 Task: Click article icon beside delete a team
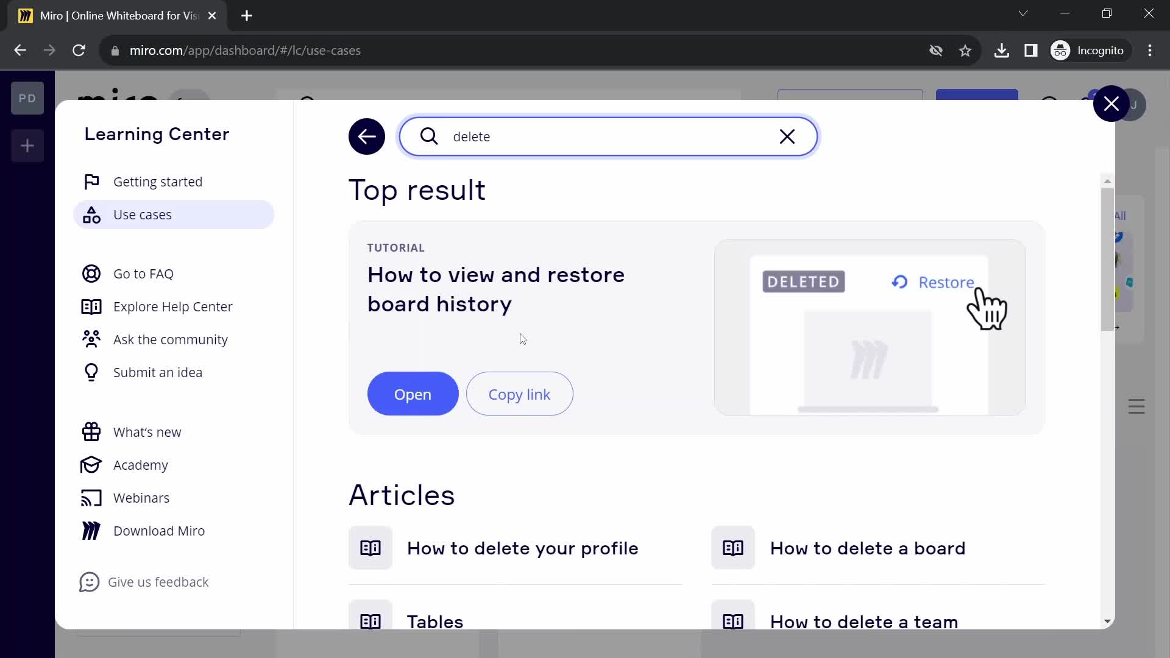[733, 615]
